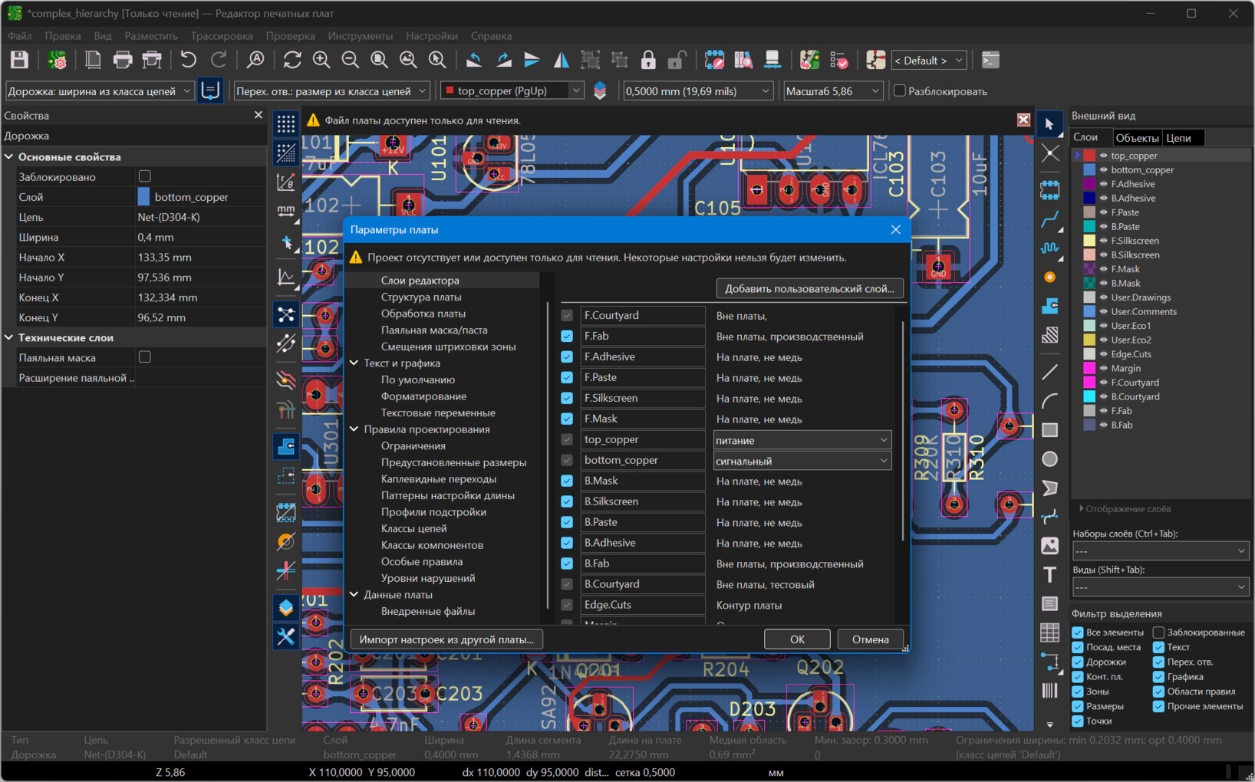Collapse the Правила проектирования tree section
1255x782 pixels.
(x=354, y=429)
